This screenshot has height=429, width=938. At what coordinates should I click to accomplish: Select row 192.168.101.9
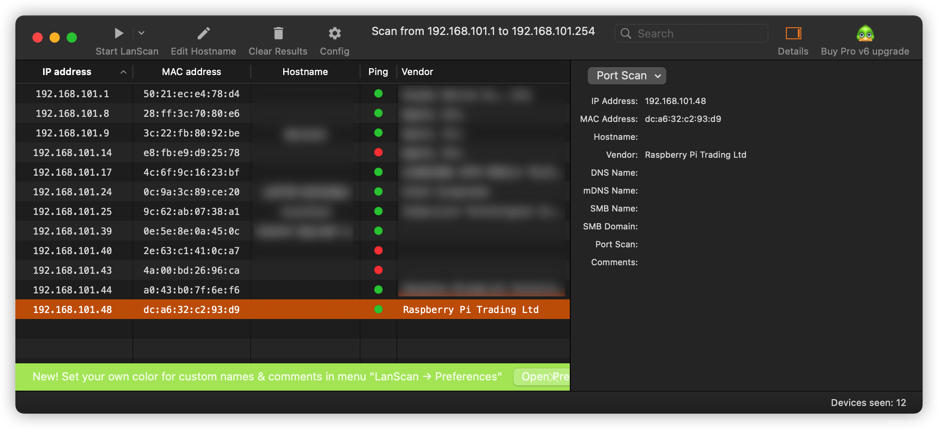pyautogui.click(x=293, y=133)
